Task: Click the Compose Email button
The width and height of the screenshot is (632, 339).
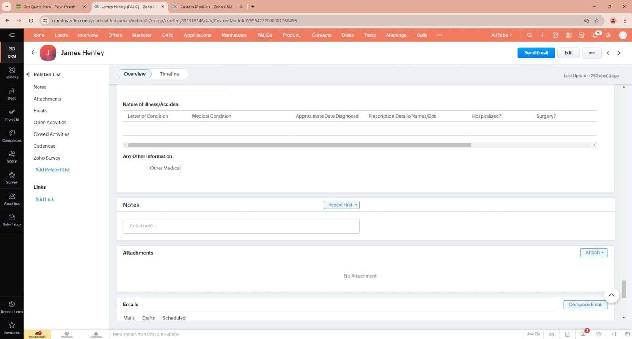Action: (585, 305)
